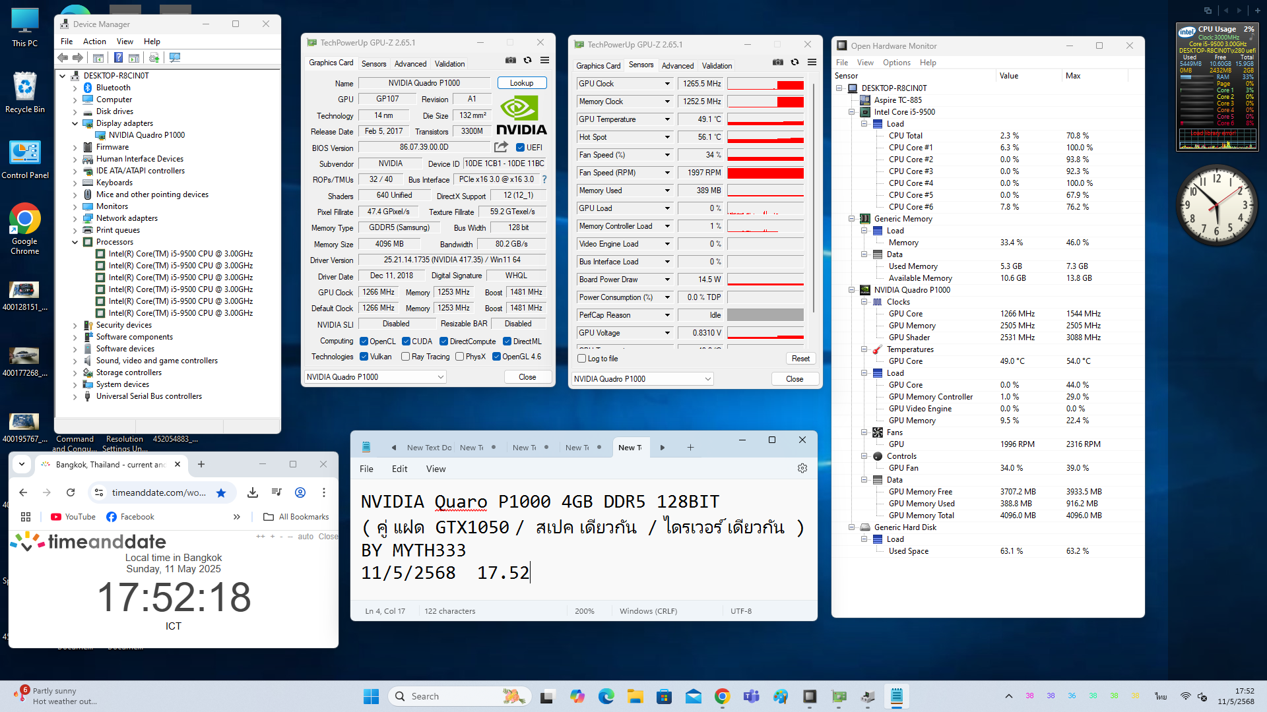Toggle the Ray Tracing checkbox

tap(406, 357)
